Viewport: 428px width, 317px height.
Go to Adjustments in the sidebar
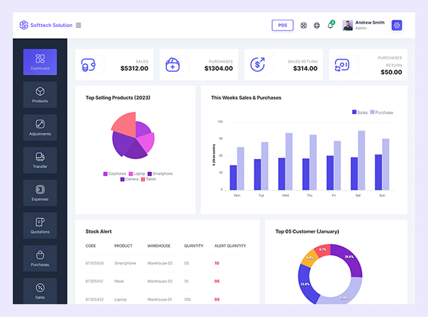(x=40, y=127)
